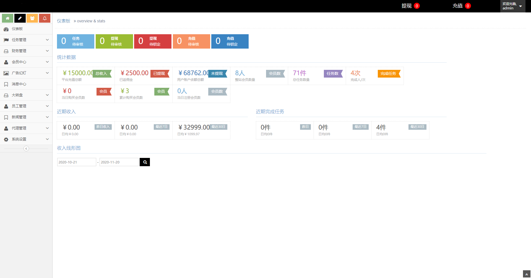Click the green home icon button
This screenshot has height=278, width=531.
point(7,18)
